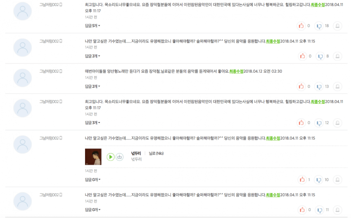Click report siren icon beside 8 dislikes

(x=337, y=56)
